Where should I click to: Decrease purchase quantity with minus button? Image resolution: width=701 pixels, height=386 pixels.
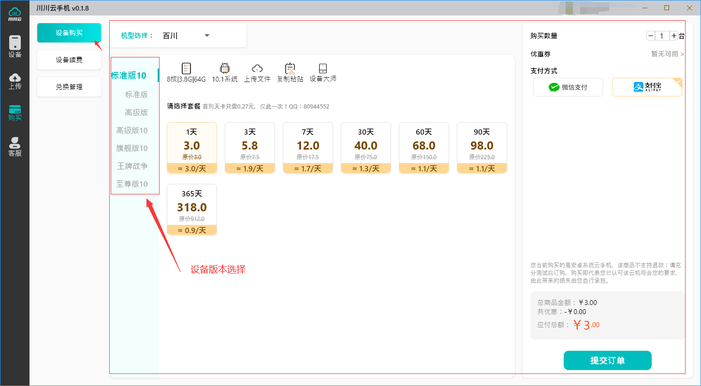[x=651, y=36]
